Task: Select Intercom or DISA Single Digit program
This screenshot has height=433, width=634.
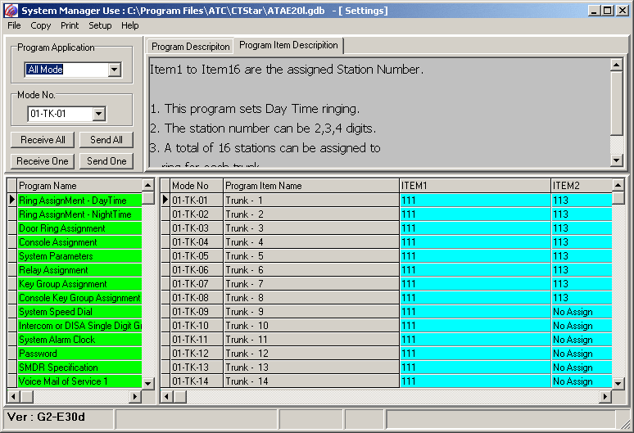Action: click(x=79, y=326)
